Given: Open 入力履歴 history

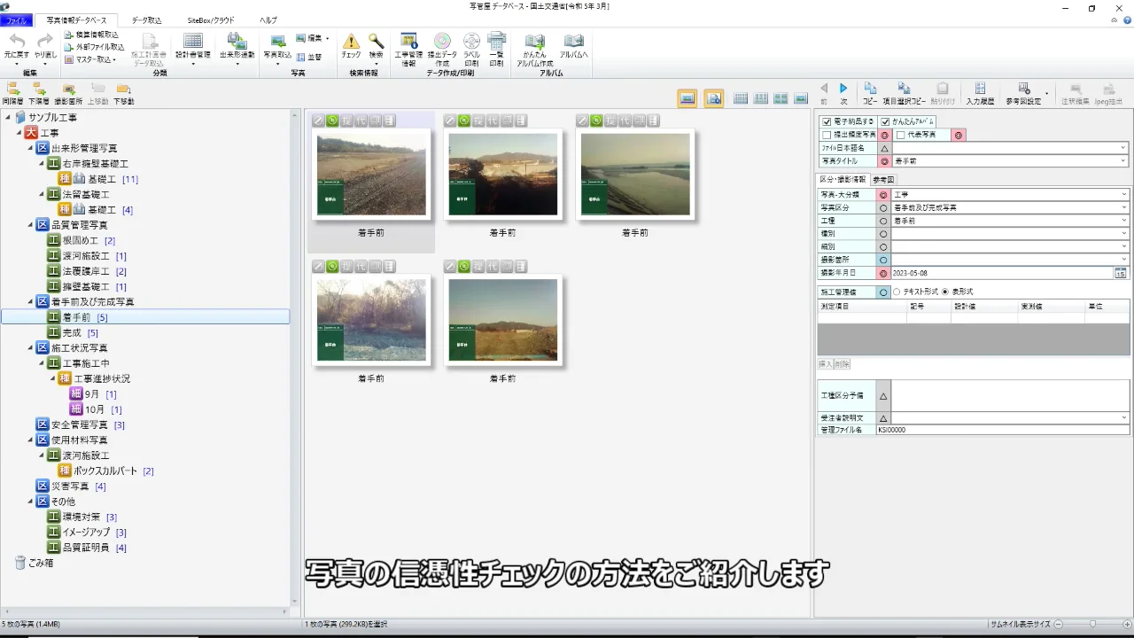Looking at the screenshot, I should coord(980,93).
